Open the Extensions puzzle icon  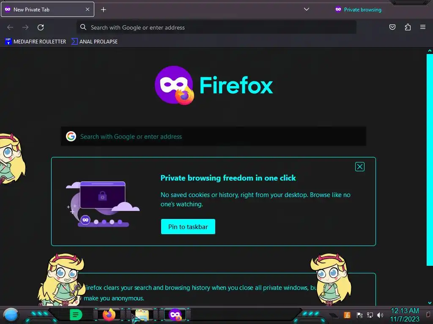408,27
